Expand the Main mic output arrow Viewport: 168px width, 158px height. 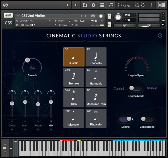pos(25,130)
